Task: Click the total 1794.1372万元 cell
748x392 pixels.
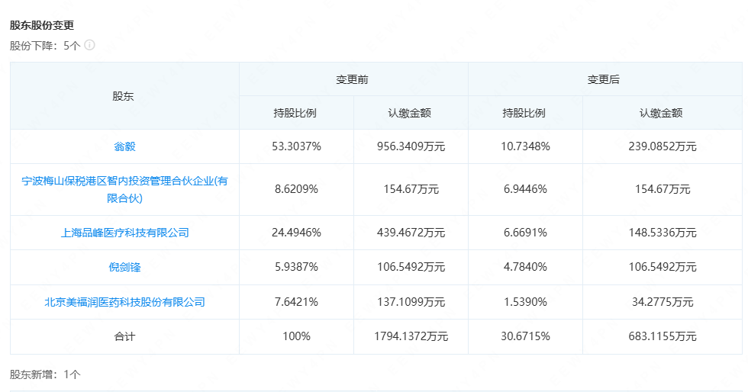Action: click(x=411, y=336)
